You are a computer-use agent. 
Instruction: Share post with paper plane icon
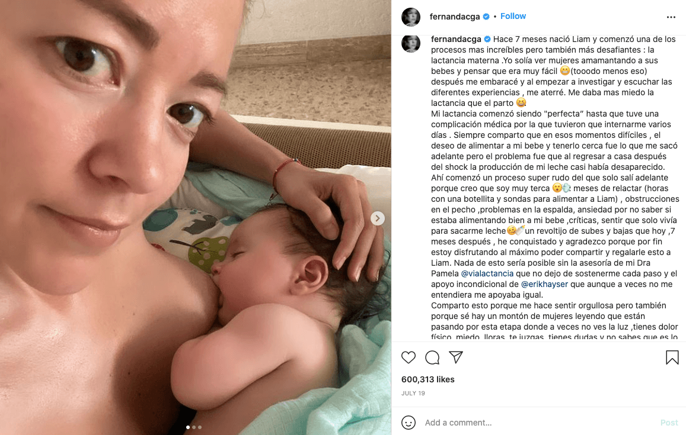[x=456, y=357]
